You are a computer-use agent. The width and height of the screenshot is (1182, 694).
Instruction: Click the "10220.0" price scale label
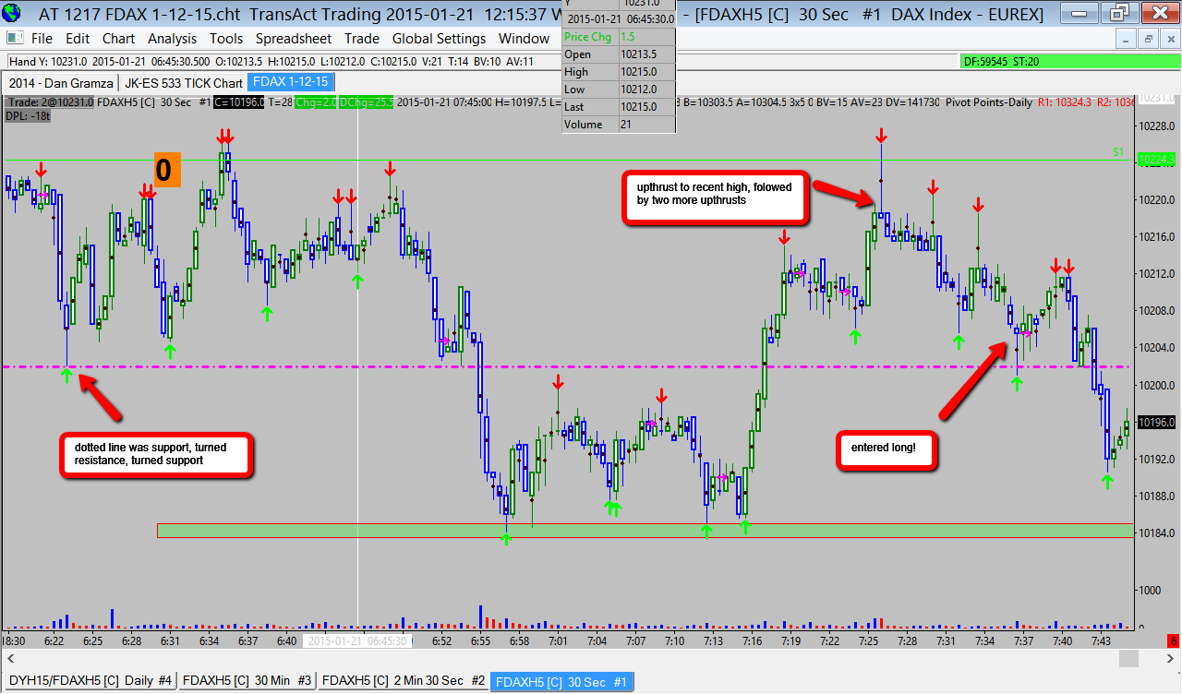[1156, 199]
